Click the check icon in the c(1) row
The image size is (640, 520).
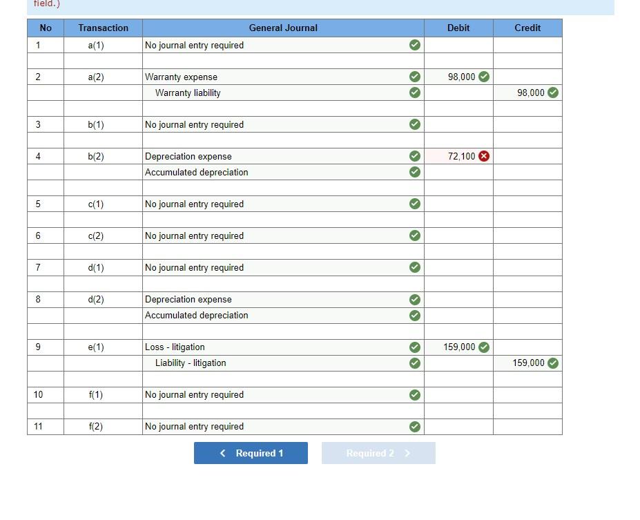coord(415,204)
